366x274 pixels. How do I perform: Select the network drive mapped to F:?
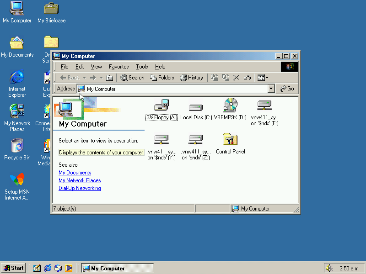point(264,113)
